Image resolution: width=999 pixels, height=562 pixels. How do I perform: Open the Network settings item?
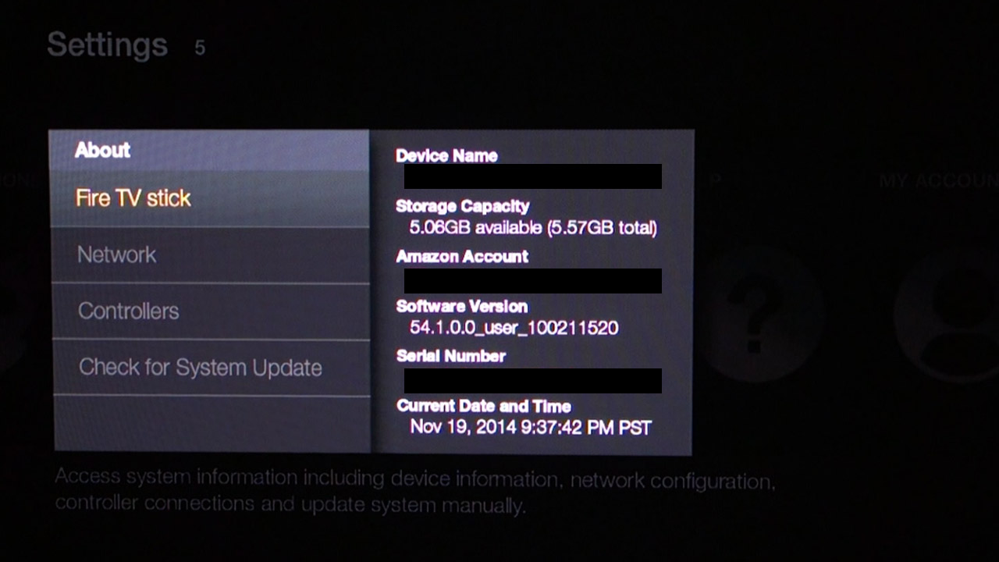(x=210, y=255)
